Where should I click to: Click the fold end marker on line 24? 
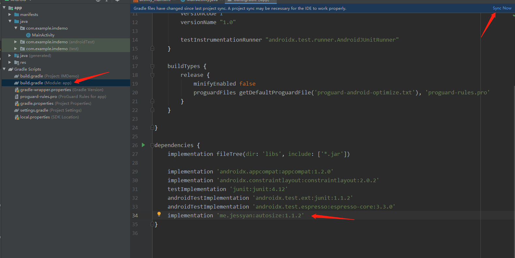(152, 128)
